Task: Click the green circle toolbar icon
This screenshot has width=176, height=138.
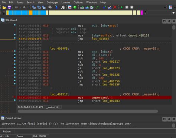Action: (75, 7)
